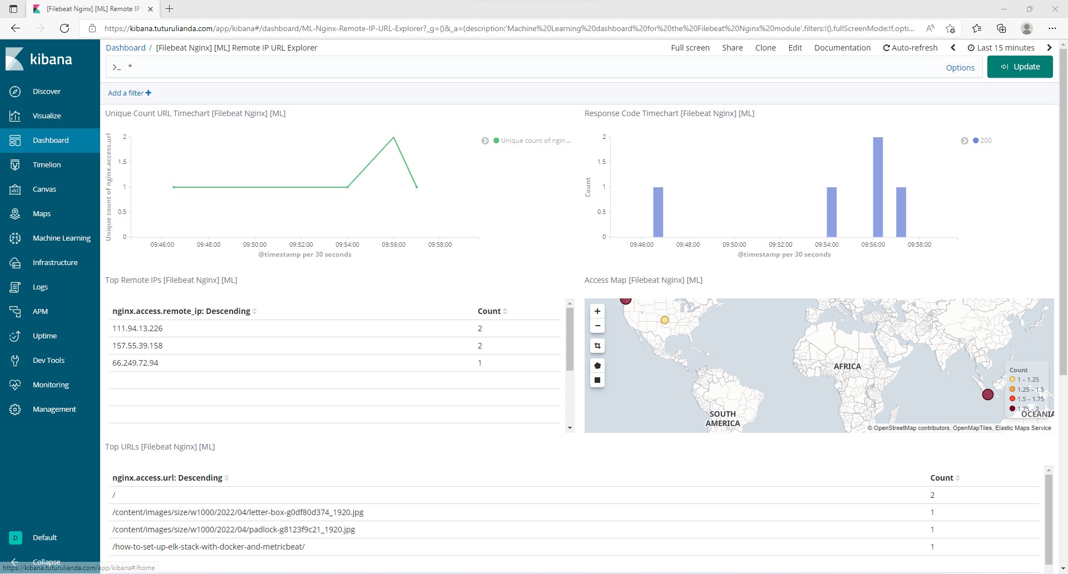Open the browser settings and more menu
Viewport: 1068px width, 574px height.
1052,28
